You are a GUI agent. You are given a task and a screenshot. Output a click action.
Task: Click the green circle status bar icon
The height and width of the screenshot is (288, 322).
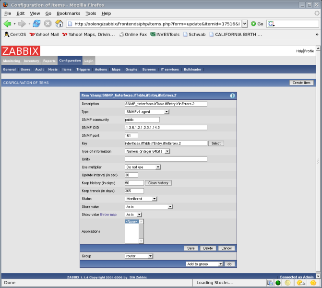tap(278, 283)
